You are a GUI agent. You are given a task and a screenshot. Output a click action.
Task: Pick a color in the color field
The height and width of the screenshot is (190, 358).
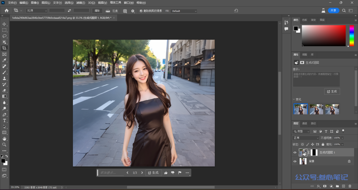click(x=324, y=36)
